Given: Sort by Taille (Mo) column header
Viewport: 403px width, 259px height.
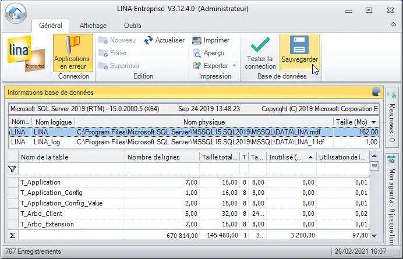Looking at the screenshot, I should point(356,122).
